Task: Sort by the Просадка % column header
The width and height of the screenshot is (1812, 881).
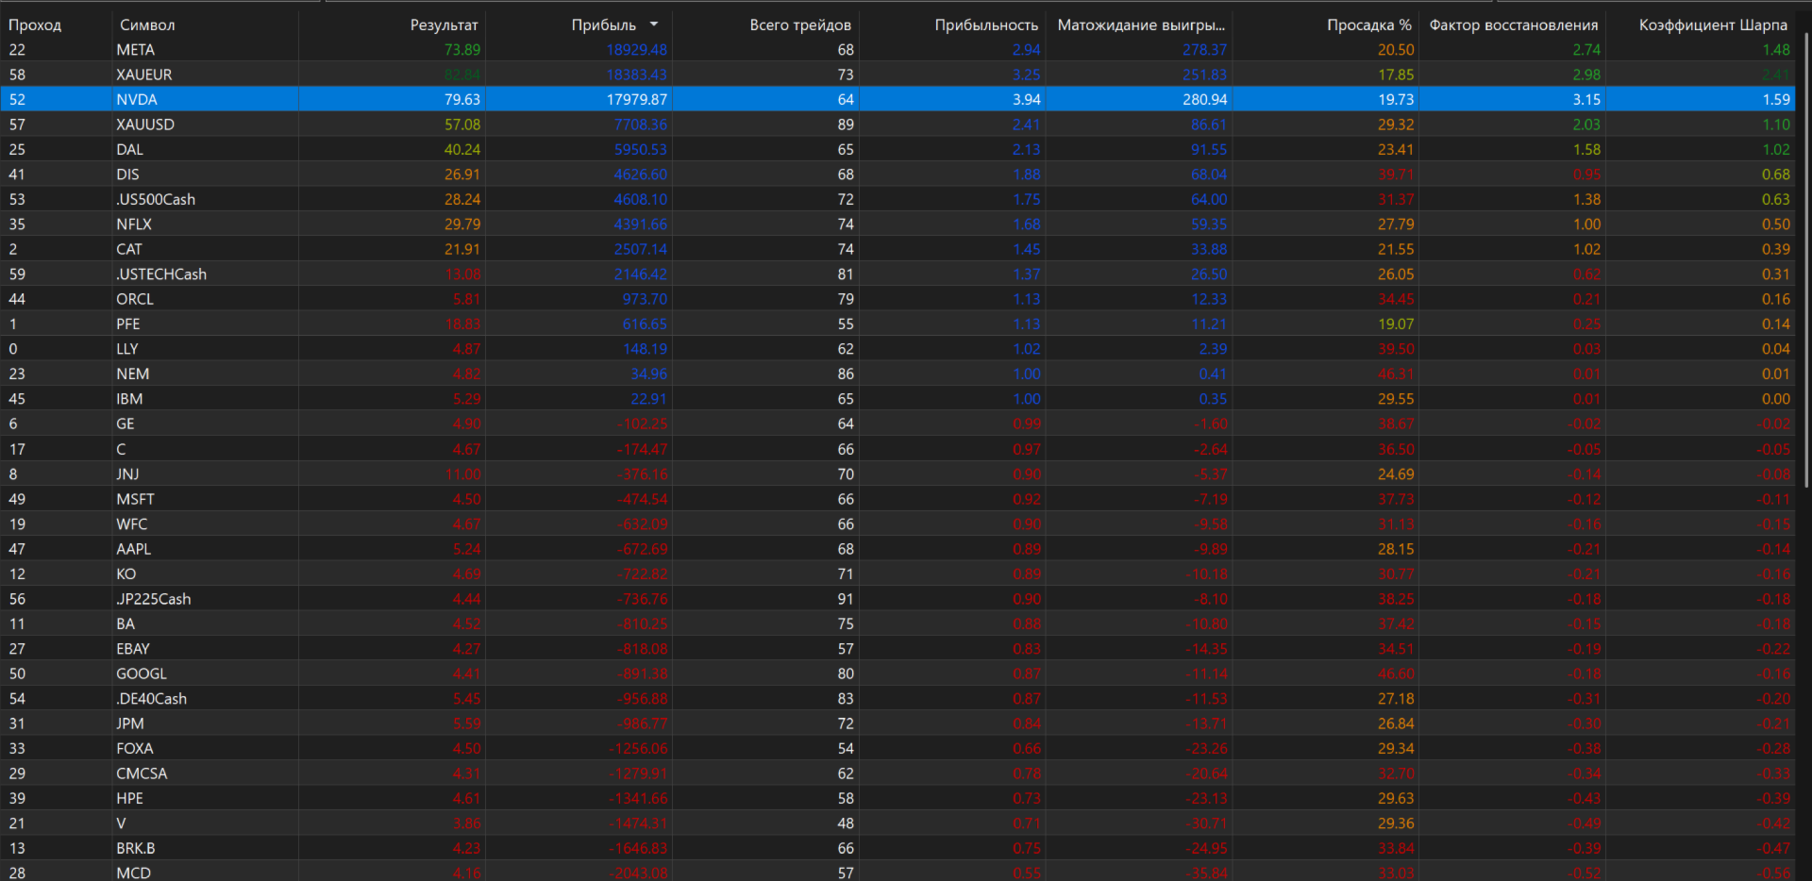Action: tap(1369, 25)
